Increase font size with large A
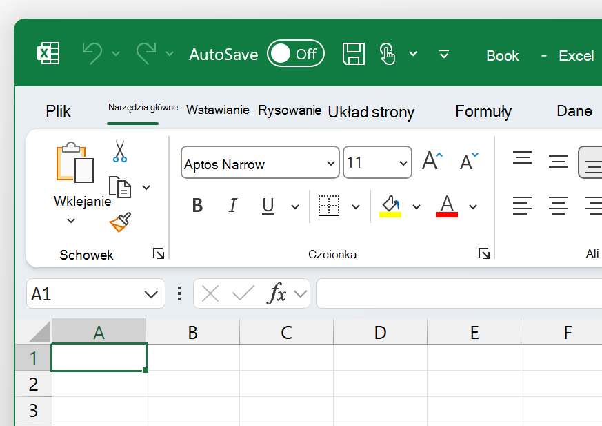The image size is (602, 426). (x=432, y=161)
